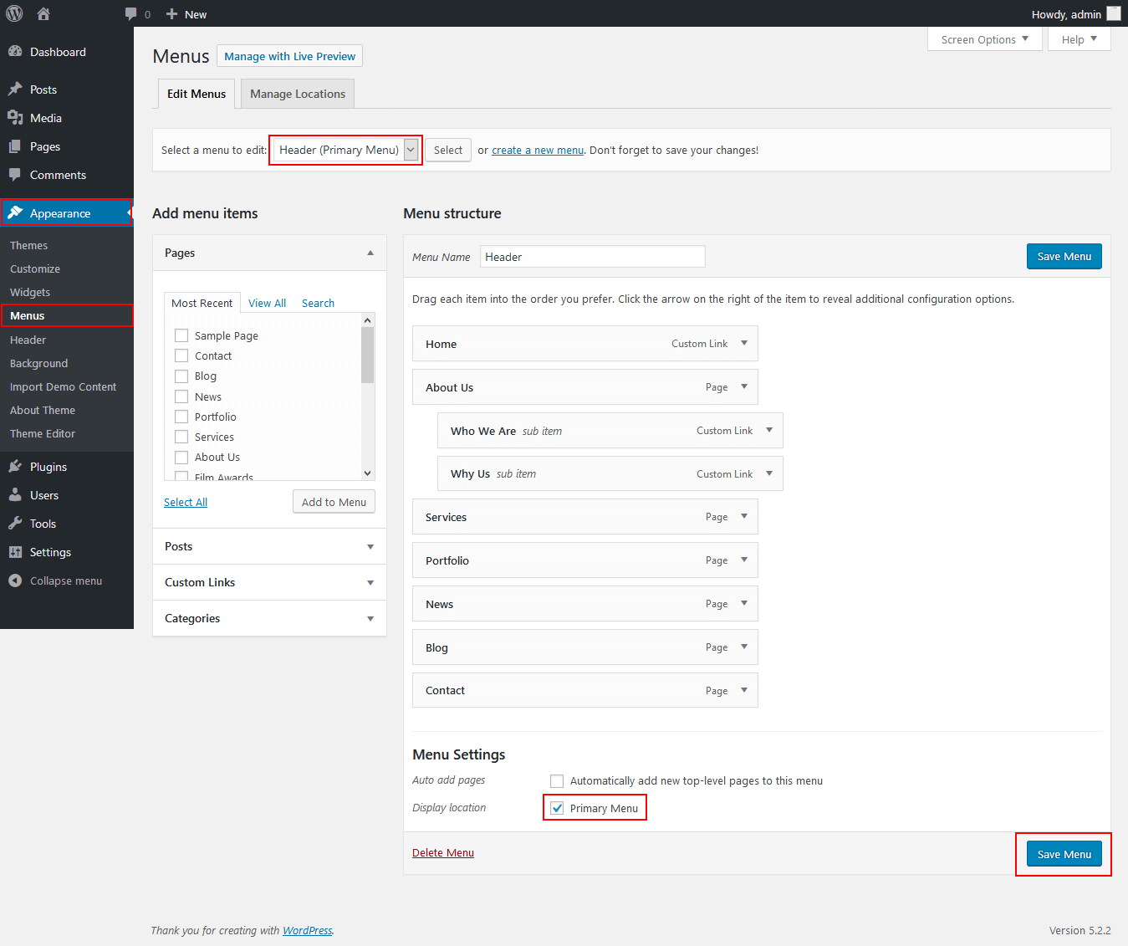Uncheck the Primary Menu display location
This screenshot has width=1128, height=946.
[x=557, y=808]
